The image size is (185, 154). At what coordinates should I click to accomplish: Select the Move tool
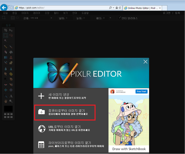click(11, 30)
